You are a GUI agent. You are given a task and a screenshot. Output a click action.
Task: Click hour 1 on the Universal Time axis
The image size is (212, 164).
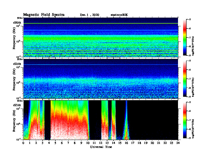tap(30, 143)
